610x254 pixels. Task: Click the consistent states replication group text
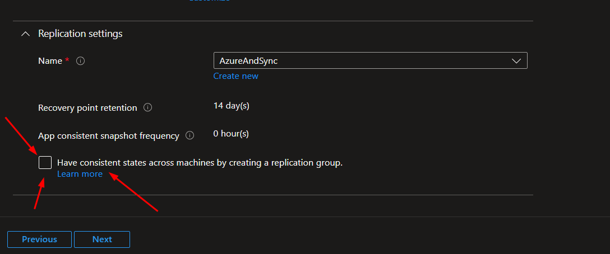[200, 163]
